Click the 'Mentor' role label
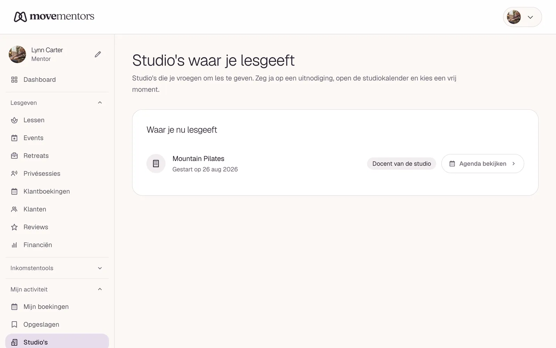Image resolution: width=556 pixels, height=348 pixels. (41, 59)
